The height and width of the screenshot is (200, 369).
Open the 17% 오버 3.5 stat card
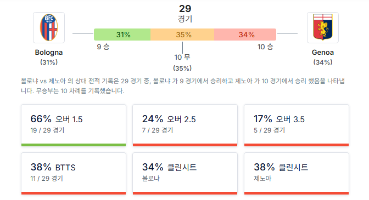tap(297, 125)
